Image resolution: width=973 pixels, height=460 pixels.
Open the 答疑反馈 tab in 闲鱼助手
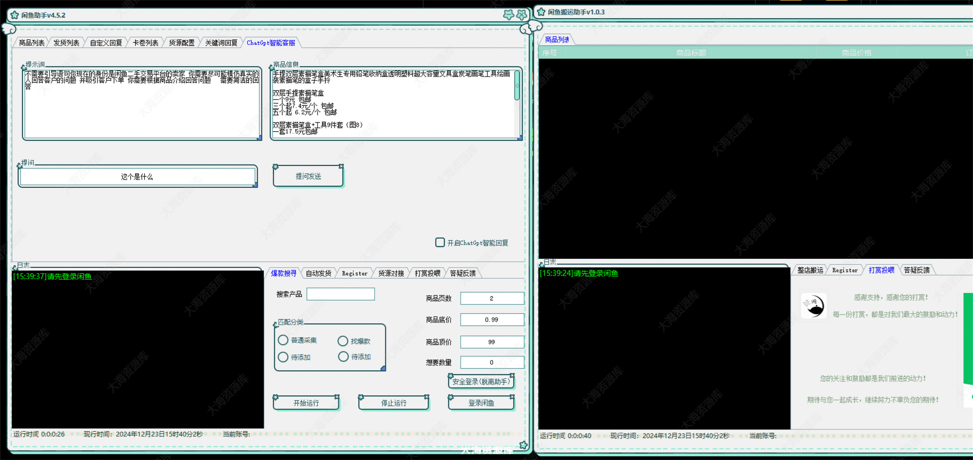(x=462, y=273)
